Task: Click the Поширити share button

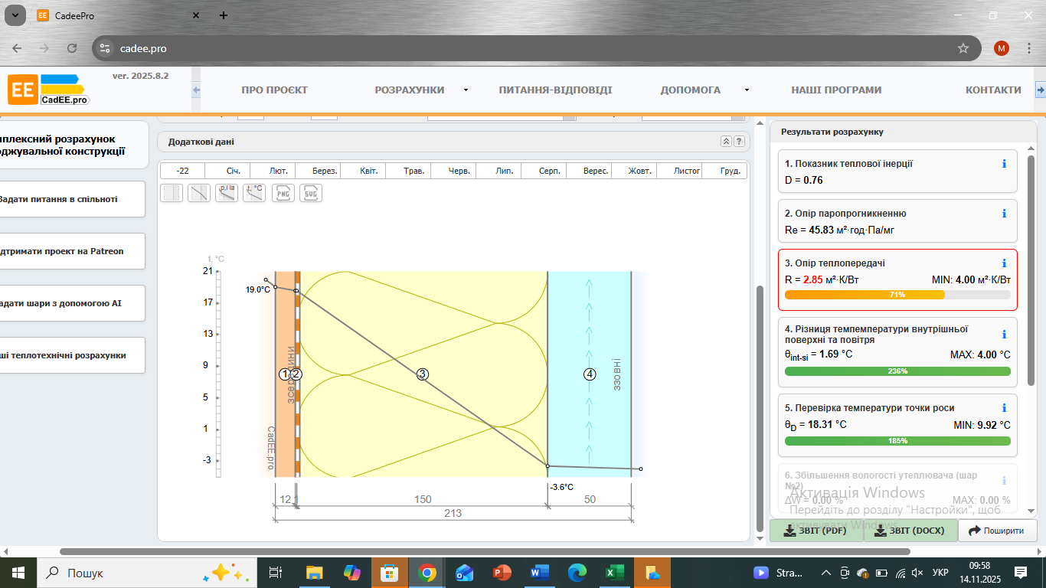Action: pos(997,531)
